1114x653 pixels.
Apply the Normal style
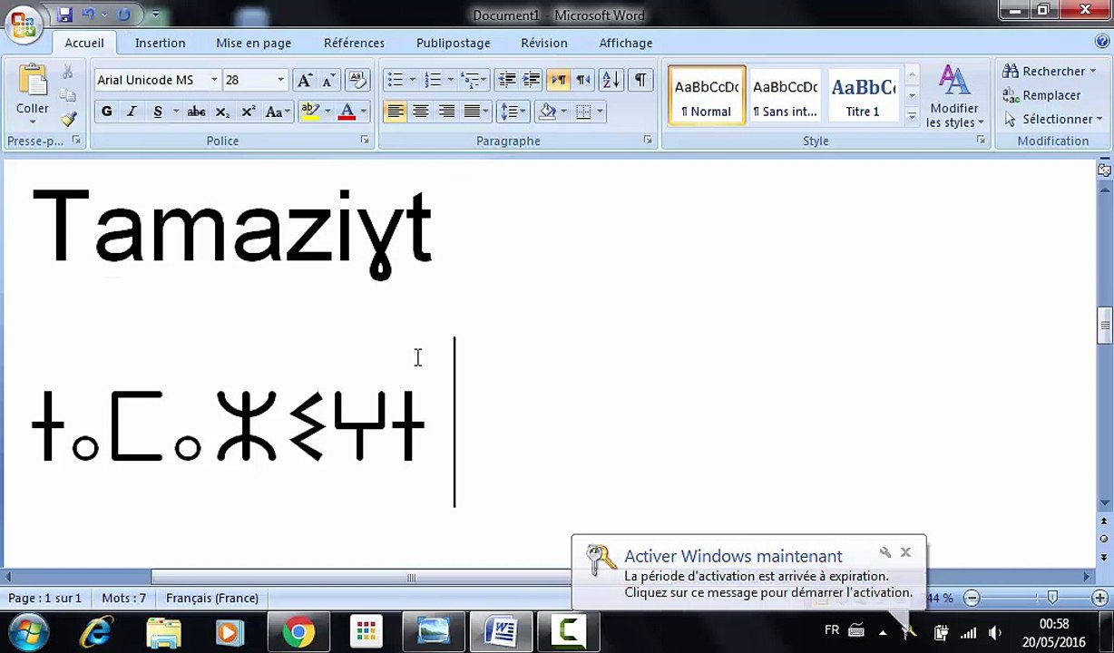pyautogui.click(x=707, y=95)
